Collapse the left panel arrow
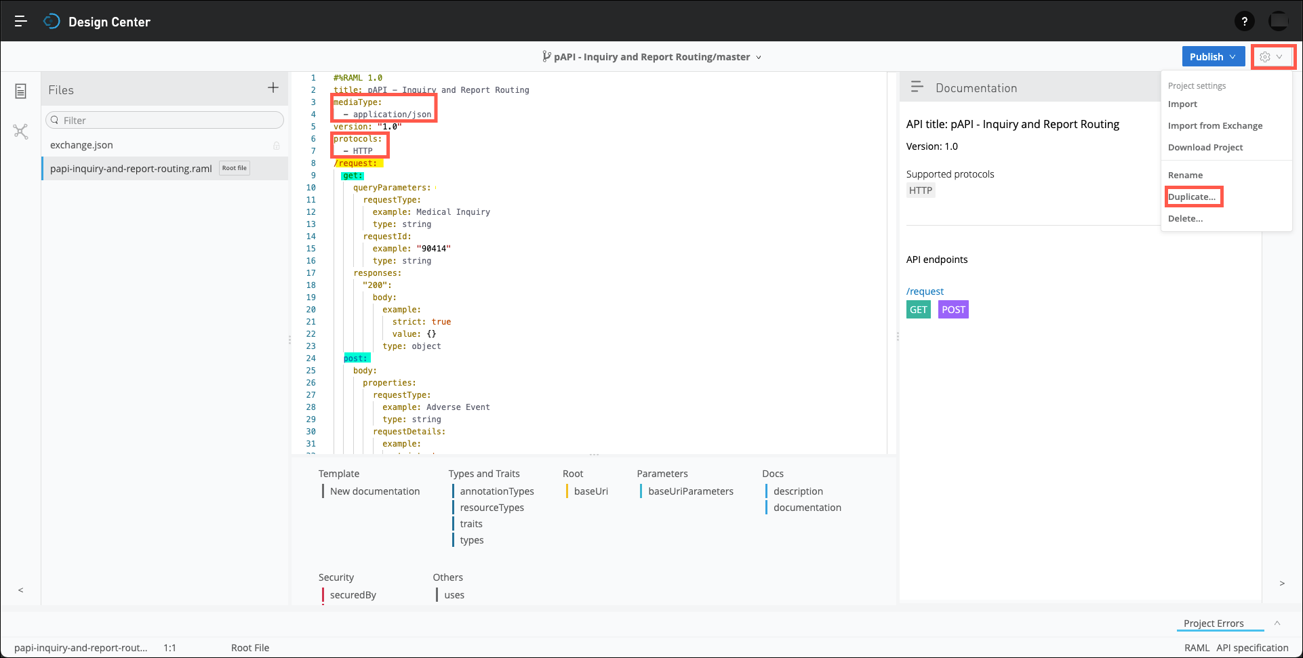This screenshot has height=658, width=1303. [x=21, y=590]
